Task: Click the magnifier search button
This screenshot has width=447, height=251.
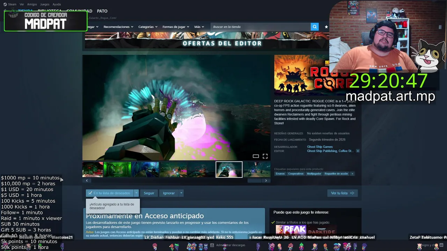Action: pyautogui.click(x=315, y=27)
